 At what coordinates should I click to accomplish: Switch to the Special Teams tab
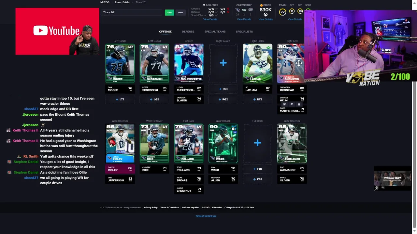click(x=215, y=32)
